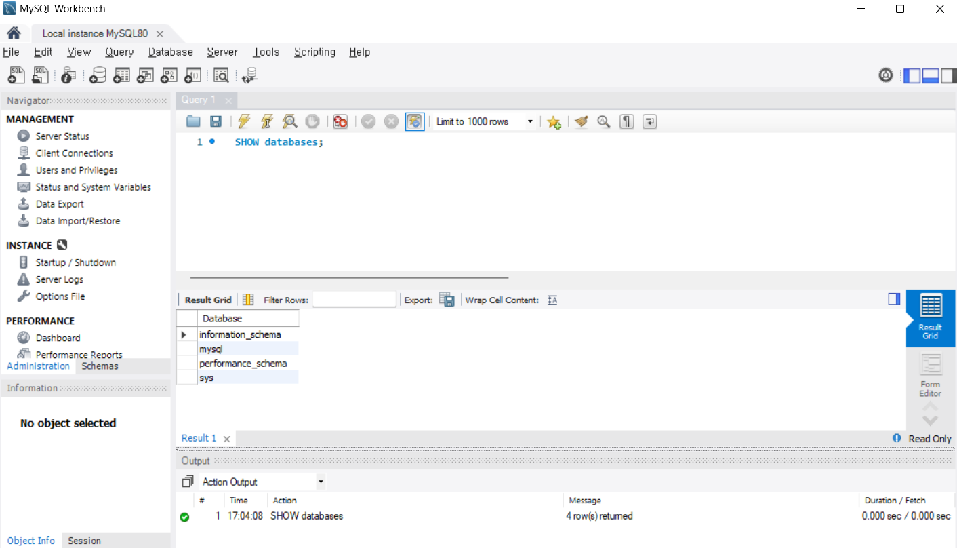Open the Scripting menu
Viewport: 957px width, 548px height.
coord(314,52)
